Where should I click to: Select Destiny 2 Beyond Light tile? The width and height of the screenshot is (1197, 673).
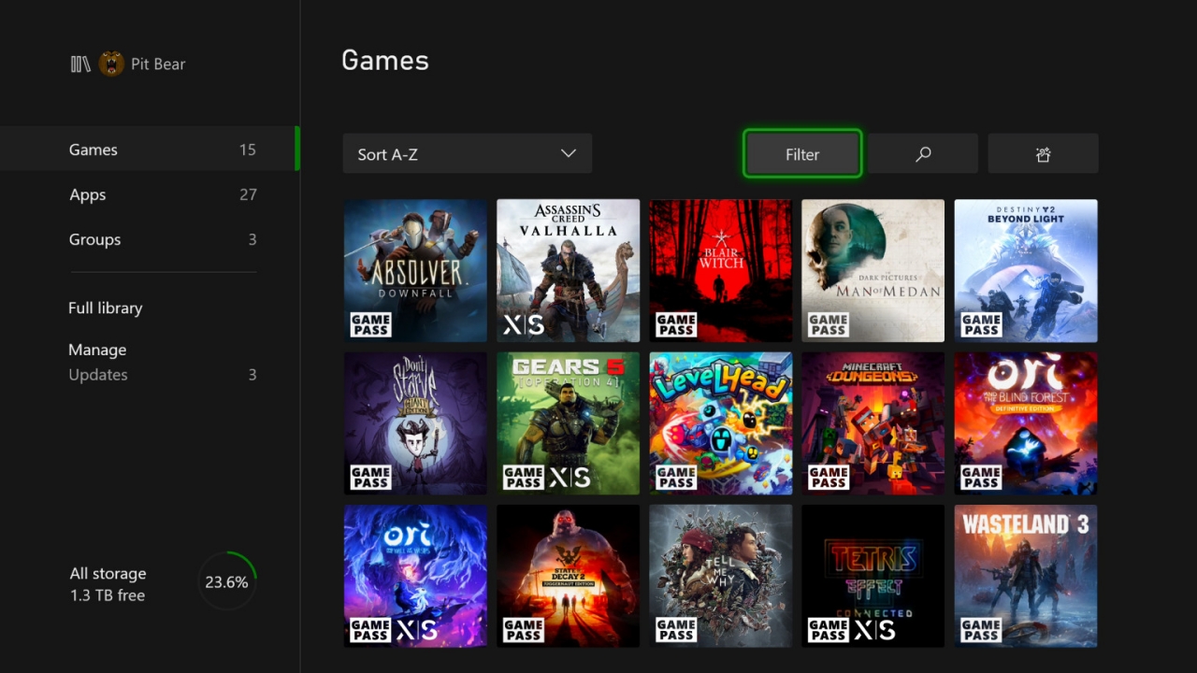(x=1026, y=271)
